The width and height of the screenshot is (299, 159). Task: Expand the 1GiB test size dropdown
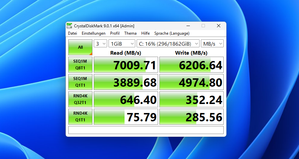point(122,44)
